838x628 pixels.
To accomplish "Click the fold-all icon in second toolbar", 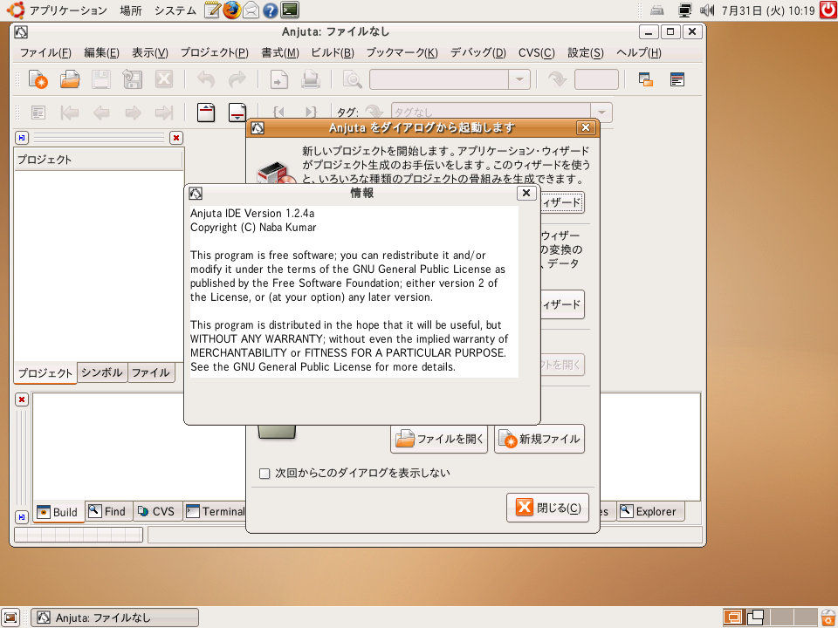I will coord(206,113).
